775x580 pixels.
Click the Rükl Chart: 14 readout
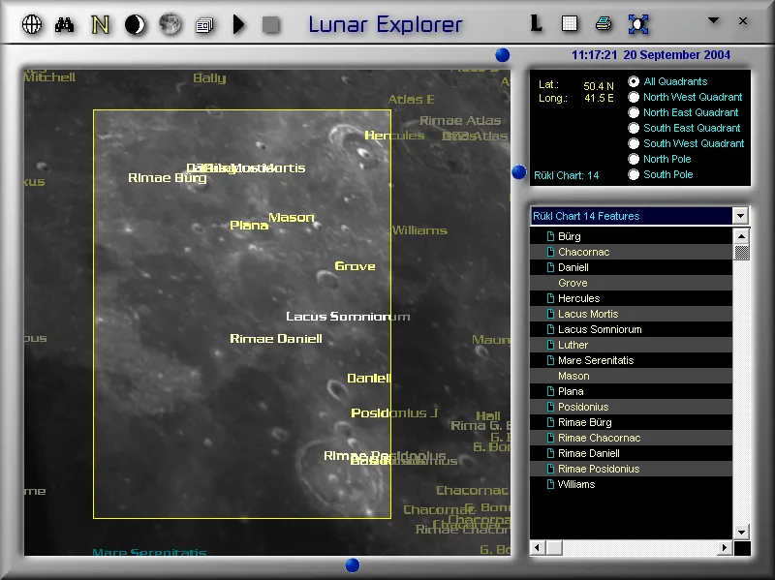[x=567, y=175]
